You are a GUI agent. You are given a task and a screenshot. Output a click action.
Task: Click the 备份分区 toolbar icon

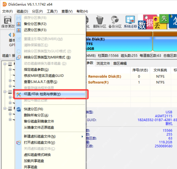115,20
